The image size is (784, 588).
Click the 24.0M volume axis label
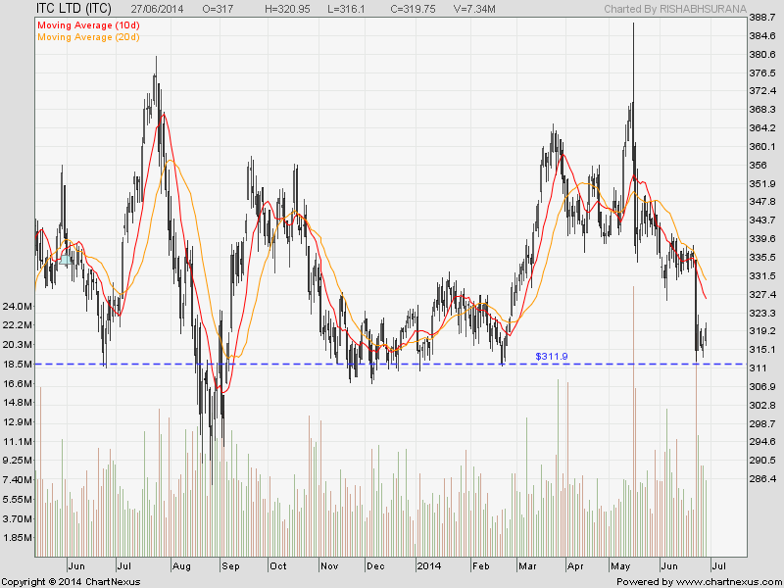(20, 306)
